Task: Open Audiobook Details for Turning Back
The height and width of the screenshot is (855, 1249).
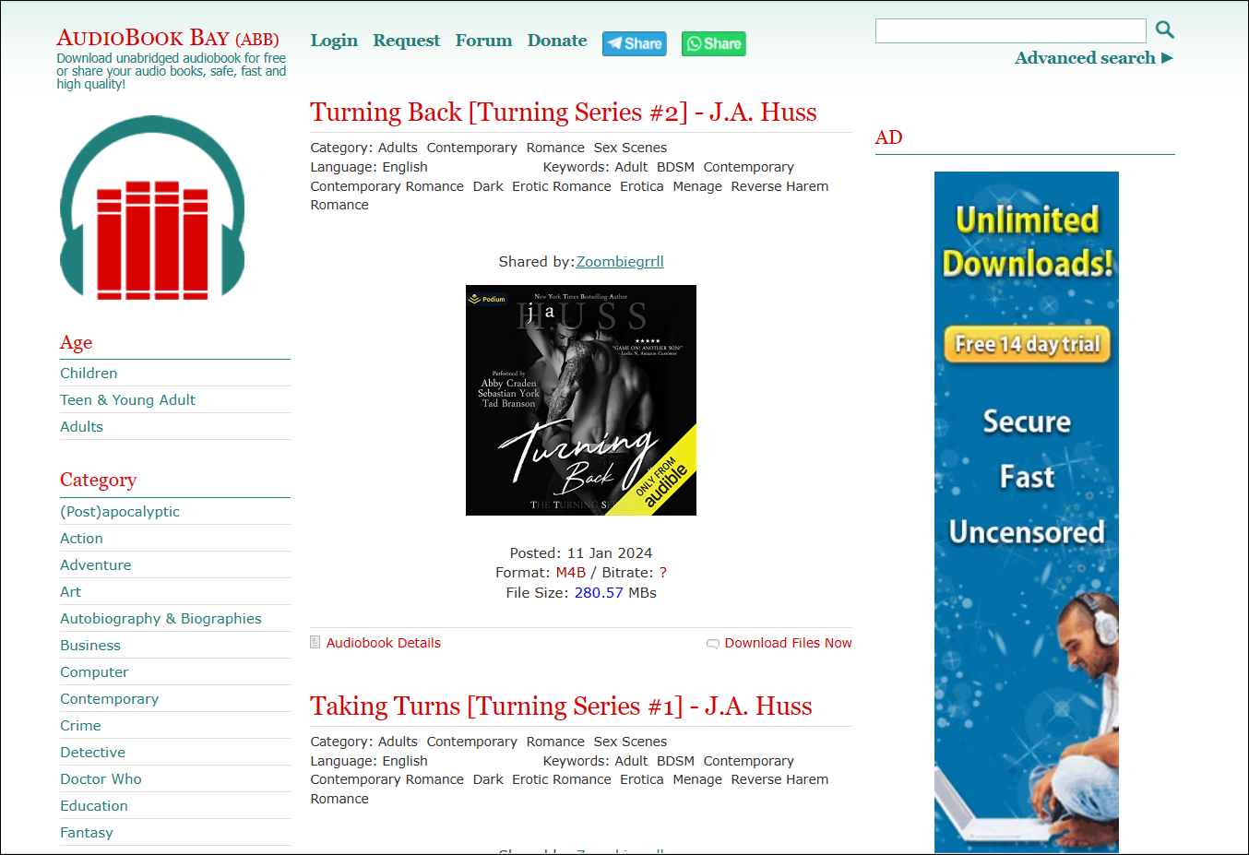Action: click(384, 643)
